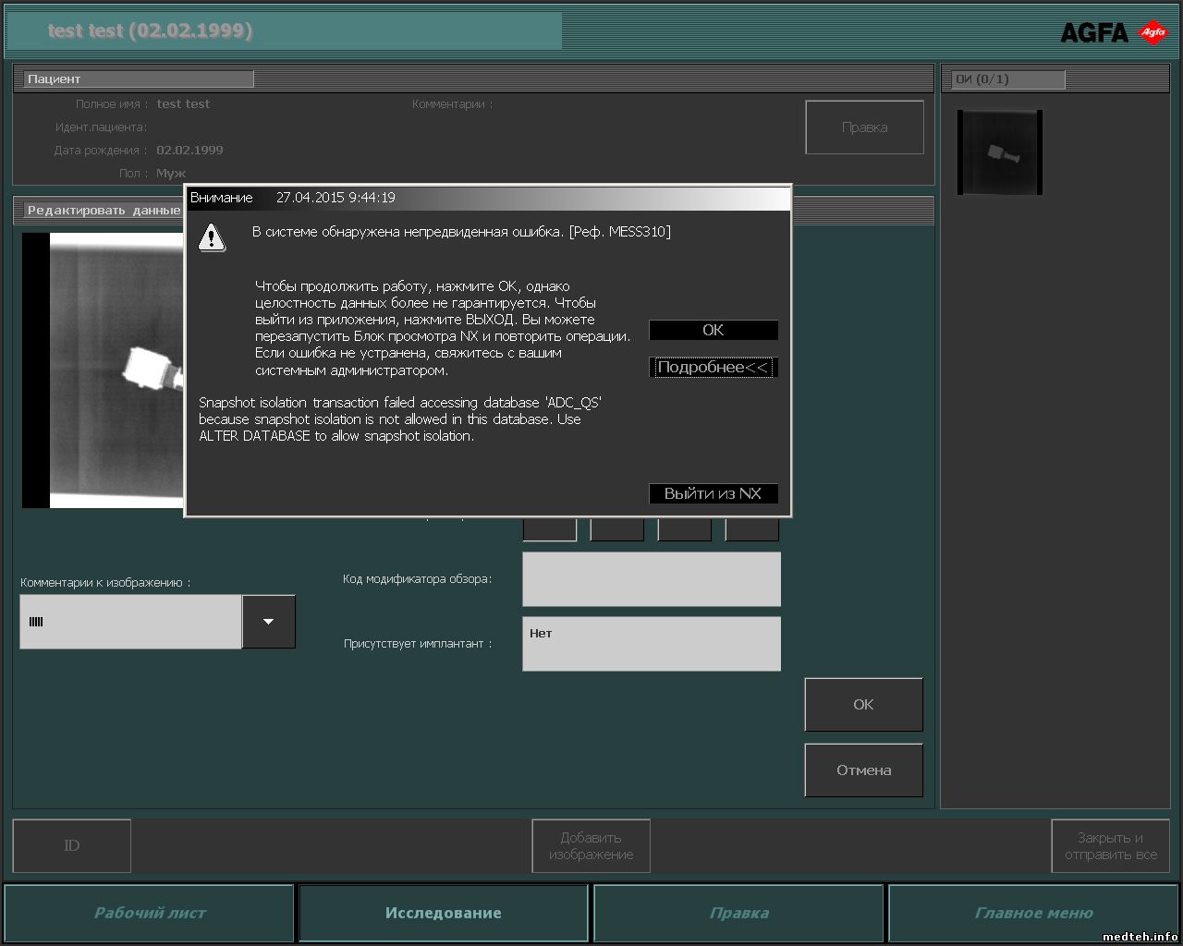Click Выйти из NX to exit

pyautogui.click(x=713, y=494)
